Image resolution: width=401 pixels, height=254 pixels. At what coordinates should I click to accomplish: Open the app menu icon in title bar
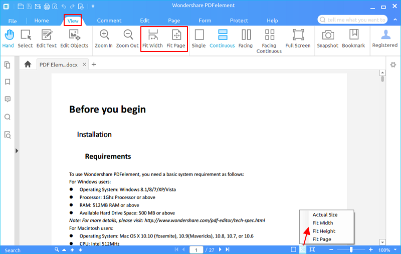6,6
